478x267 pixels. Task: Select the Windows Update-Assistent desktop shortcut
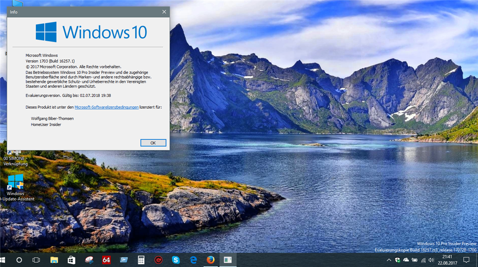pos(16,188)
